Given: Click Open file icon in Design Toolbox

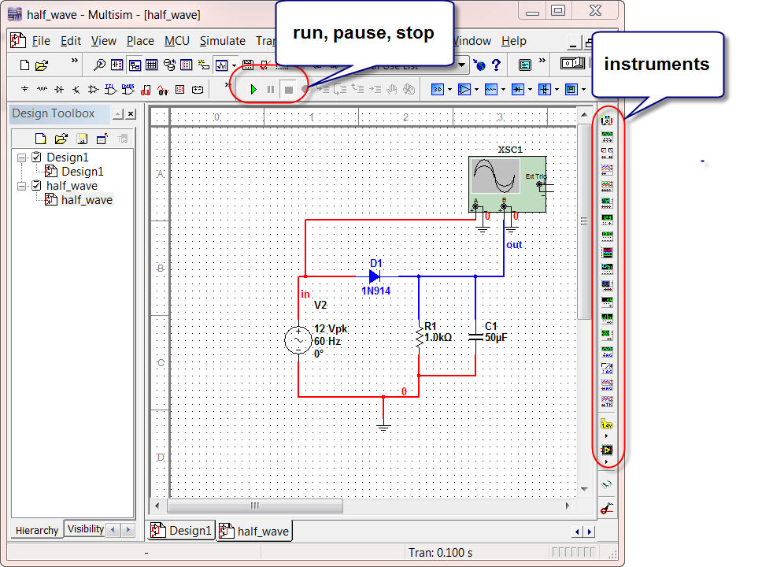Looking at the screenshot, I should point(61,139).
